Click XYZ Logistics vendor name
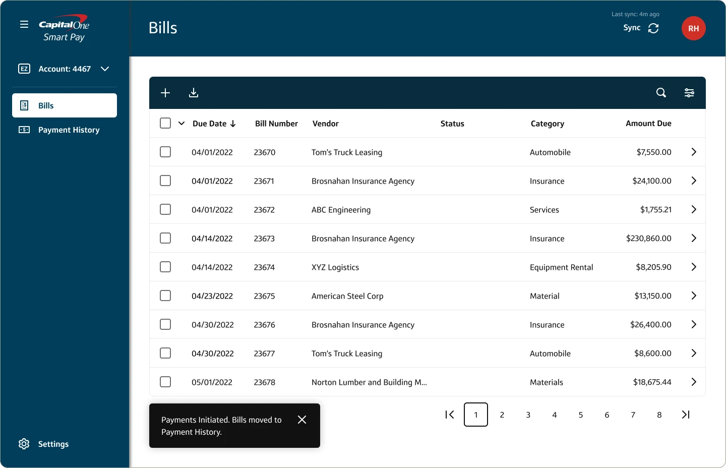726x468 pixels. 335,267
